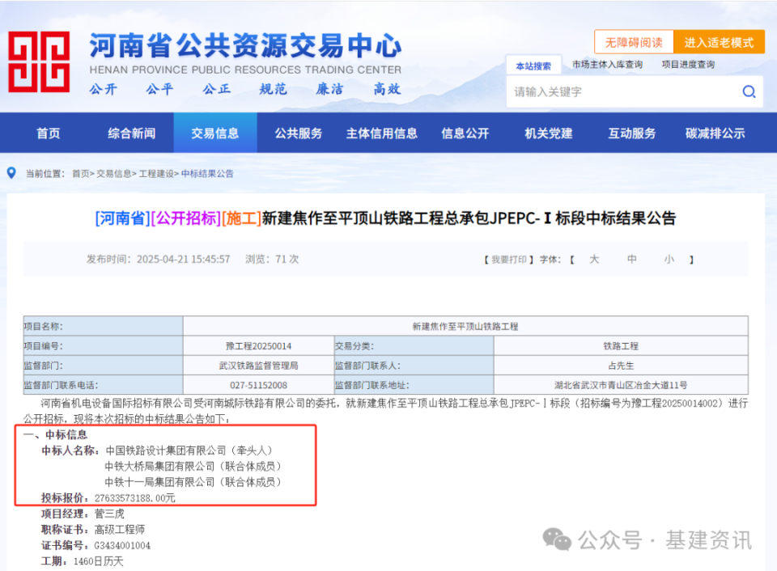Click address 湖北省武汉市青山区冶金大道11号

(621, 385)
